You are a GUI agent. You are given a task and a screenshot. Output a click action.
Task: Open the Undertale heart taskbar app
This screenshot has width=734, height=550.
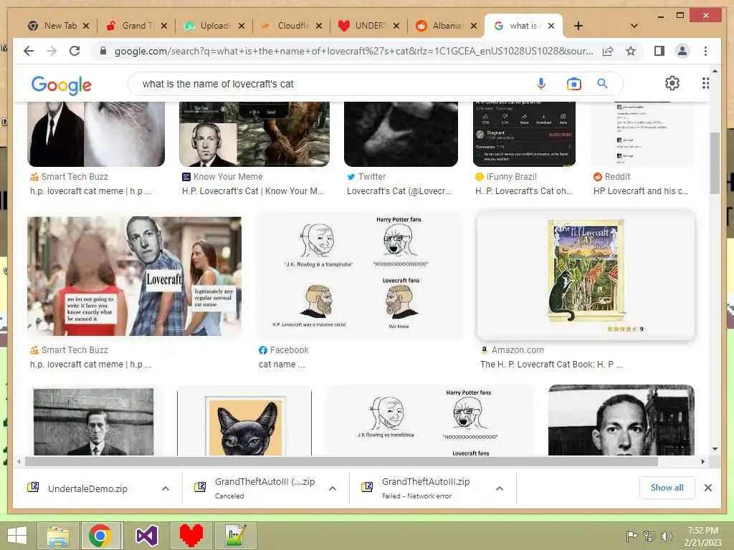[x=191, y=536]
